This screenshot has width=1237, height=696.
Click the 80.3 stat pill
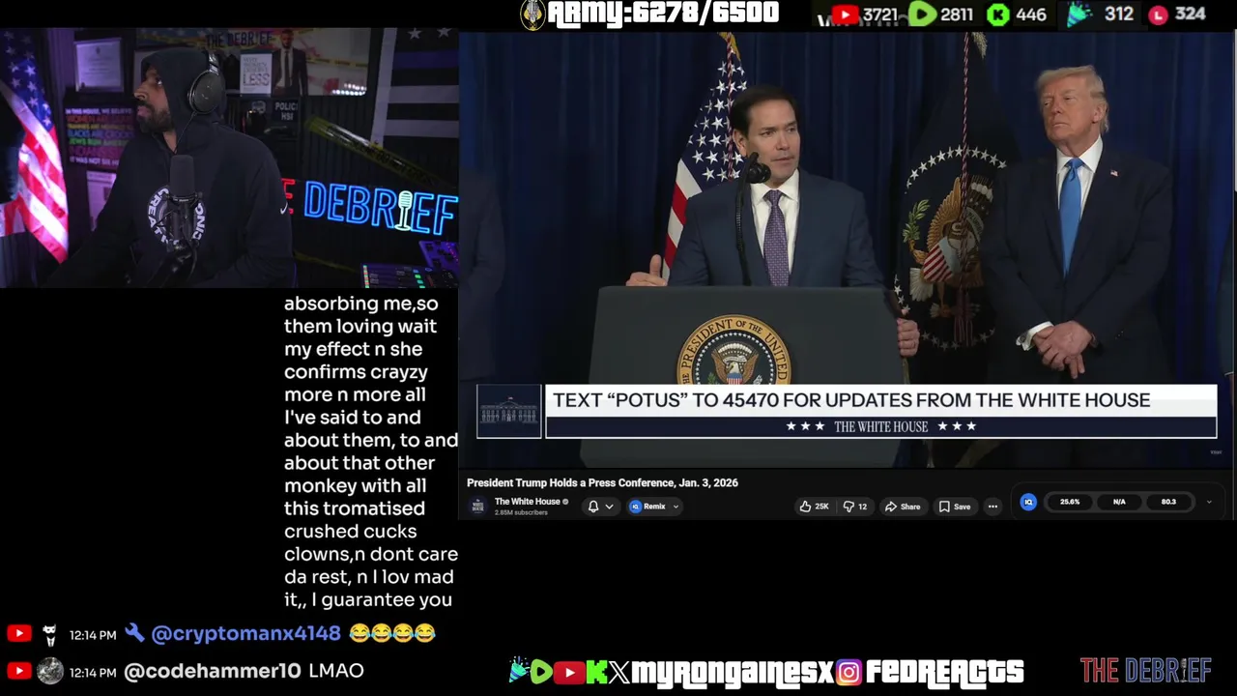pos(1168,502)
